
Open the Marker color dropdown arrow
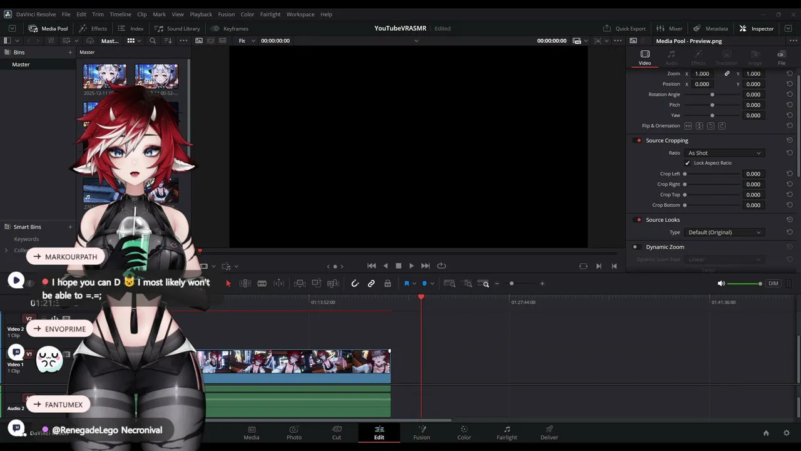(x=432, y=284)
